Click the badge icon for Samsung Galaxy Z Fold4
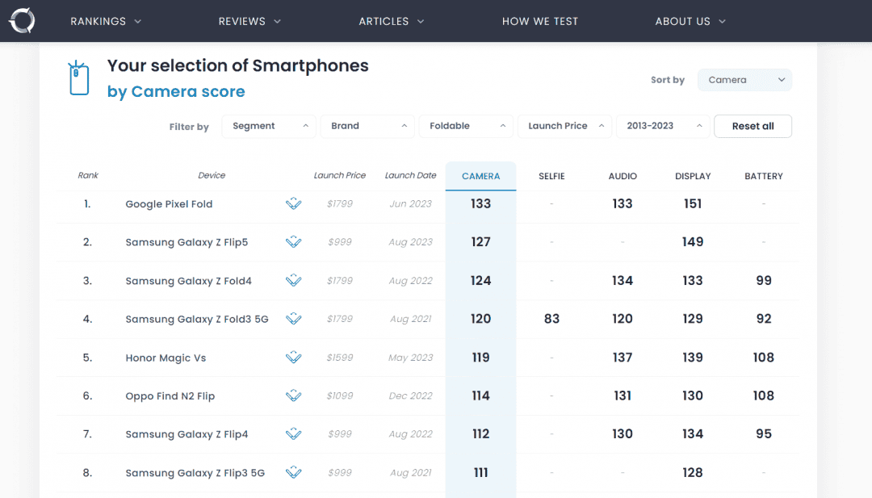Image resolution: width=872 pixels, height=498 pixels. 294,281
